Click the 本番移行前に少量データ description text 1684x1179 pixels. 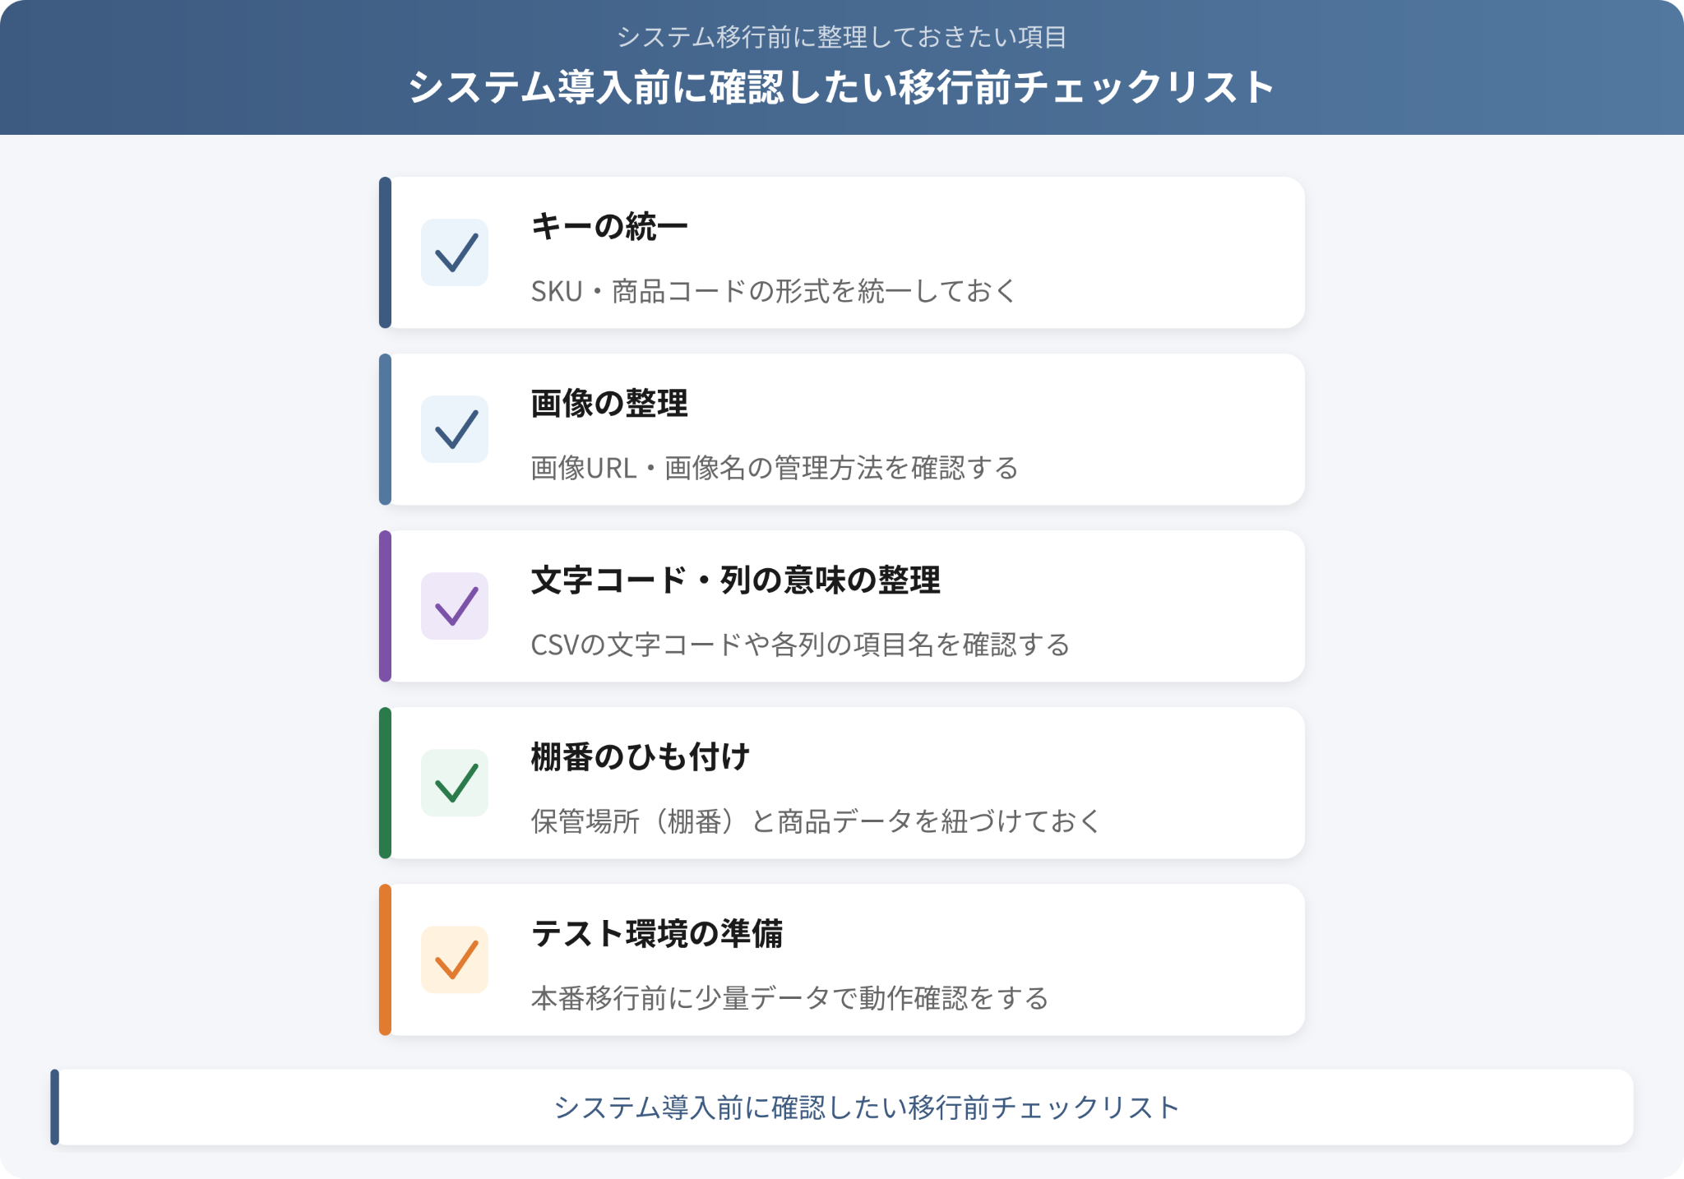789,998
